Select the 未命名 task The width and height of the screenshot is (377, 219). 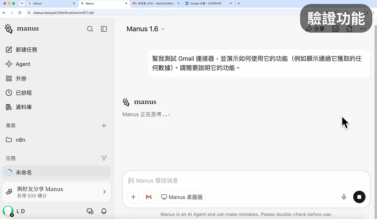click(x=56, y=172)
